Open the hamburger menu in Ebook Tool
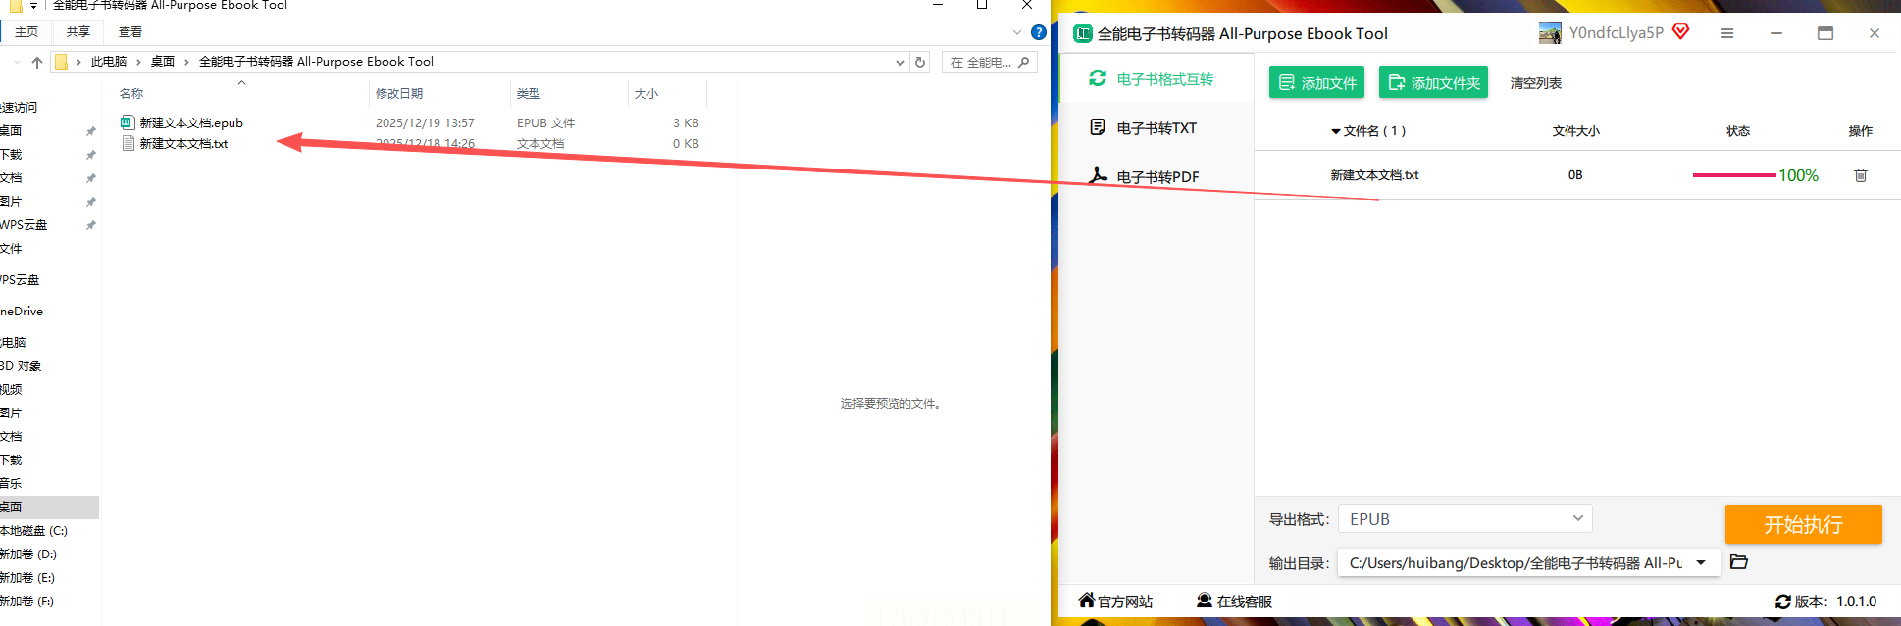The height and width of the screenshot is (626, 1901). coord(1727,33)
